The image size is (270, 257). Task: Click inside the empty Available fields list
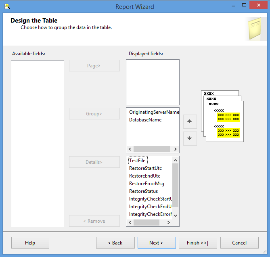pyautogui.click(x=38, y=144)
